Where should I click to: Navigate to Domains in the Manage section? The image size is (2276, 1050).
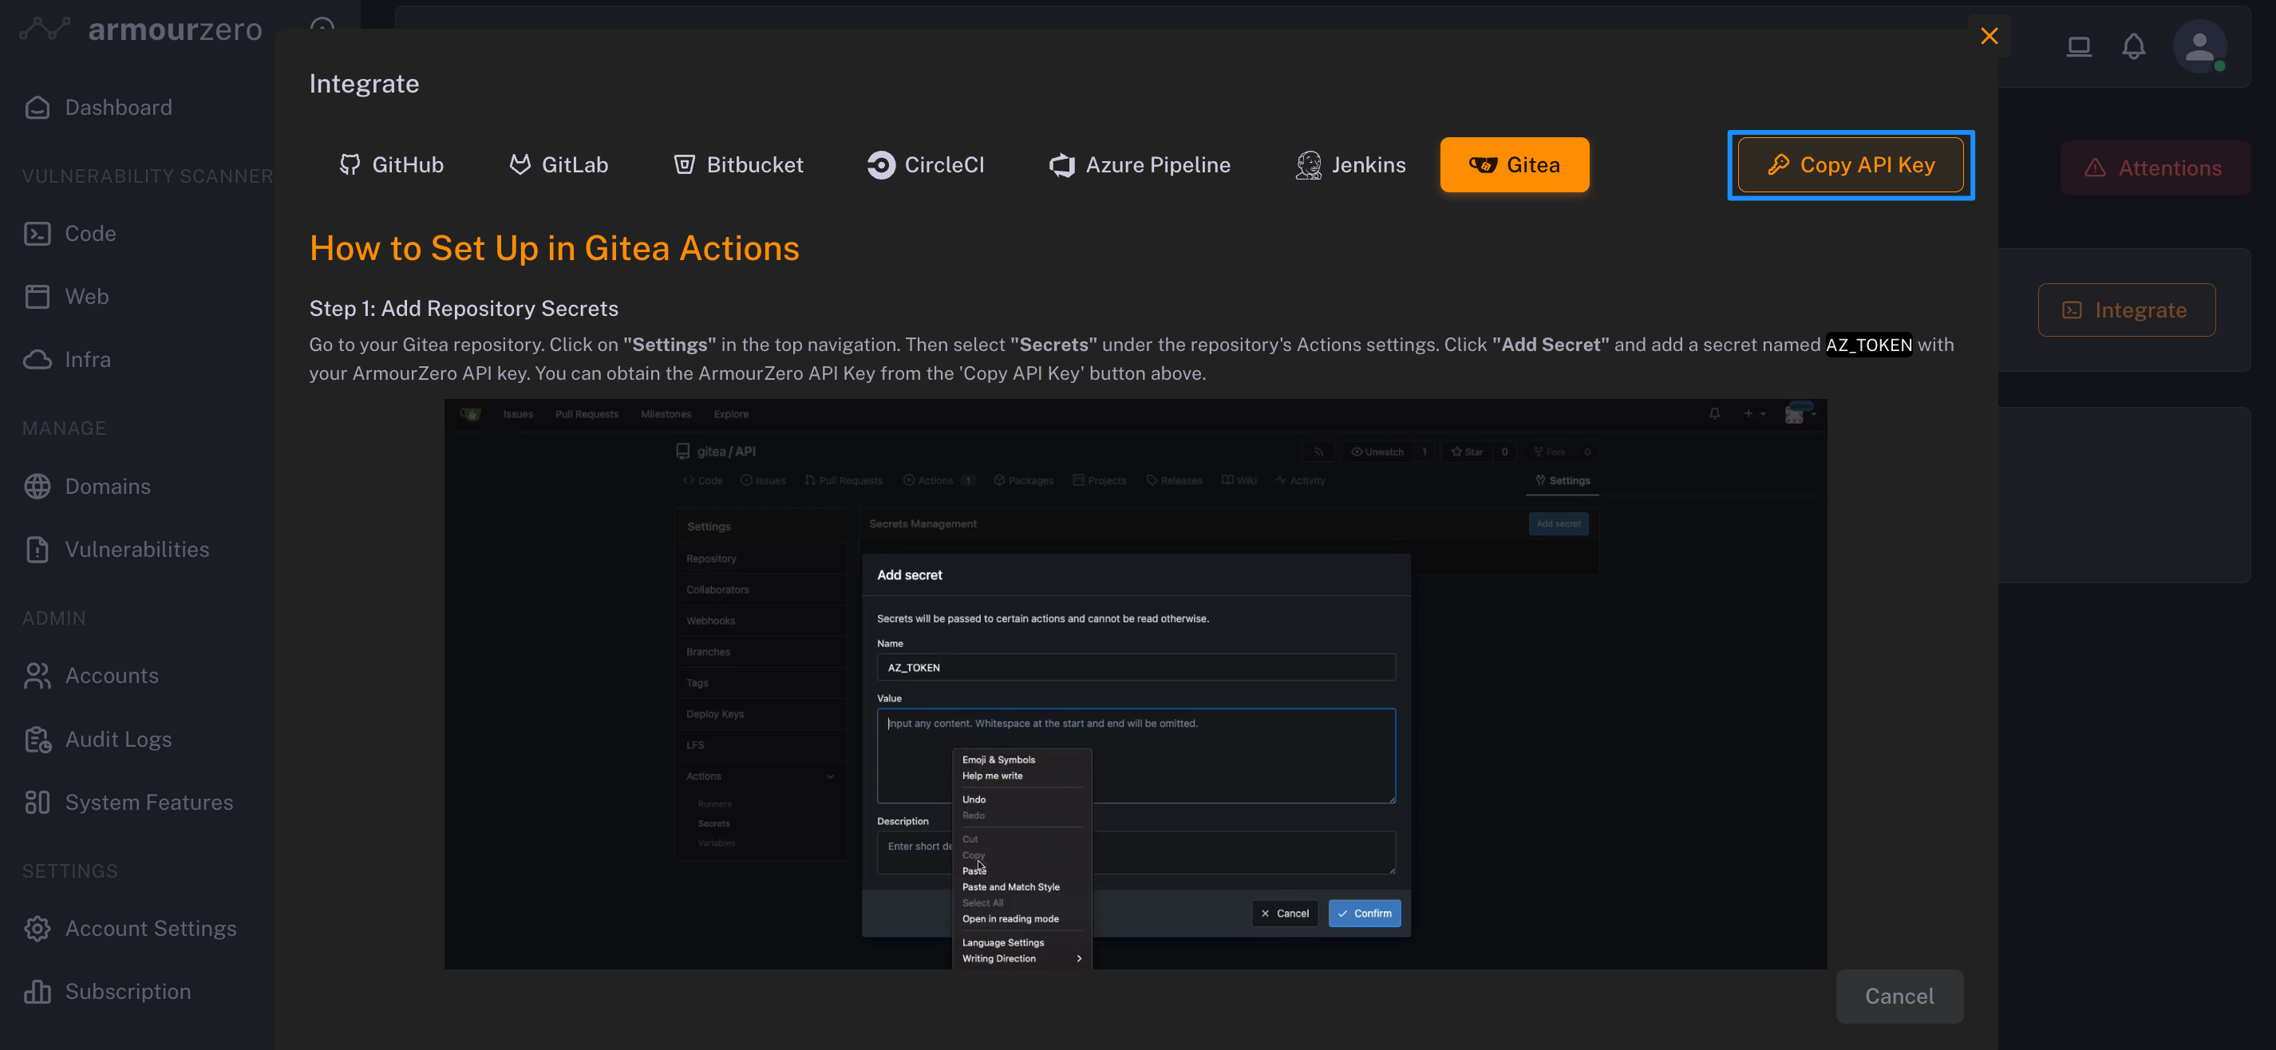coord(108,487)
